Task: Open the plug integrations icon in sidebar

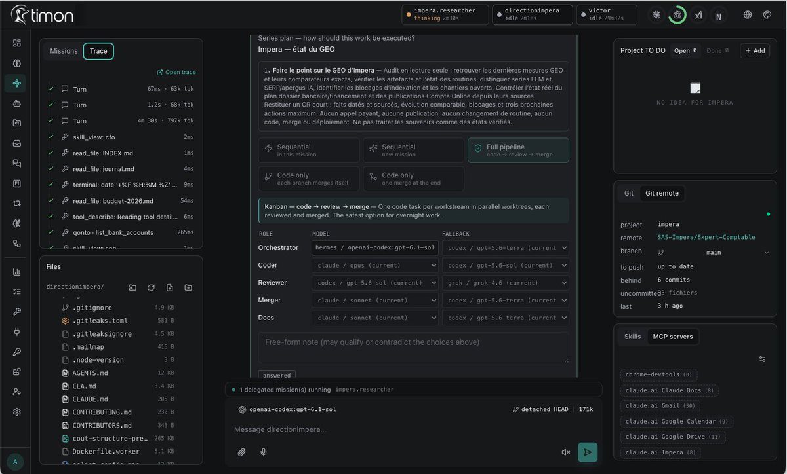Action: [x=17, y=332]
